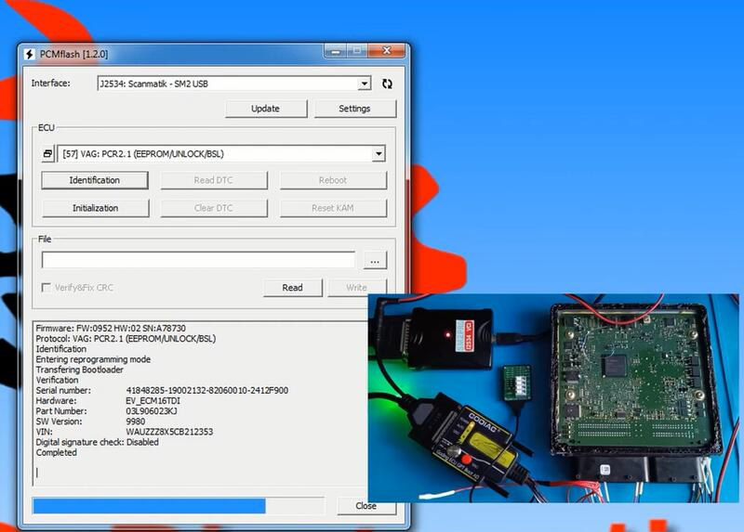The height and width of the screenshot is (532, 744).
Task: Click the refresh interfaces icon
Action: 387,84
